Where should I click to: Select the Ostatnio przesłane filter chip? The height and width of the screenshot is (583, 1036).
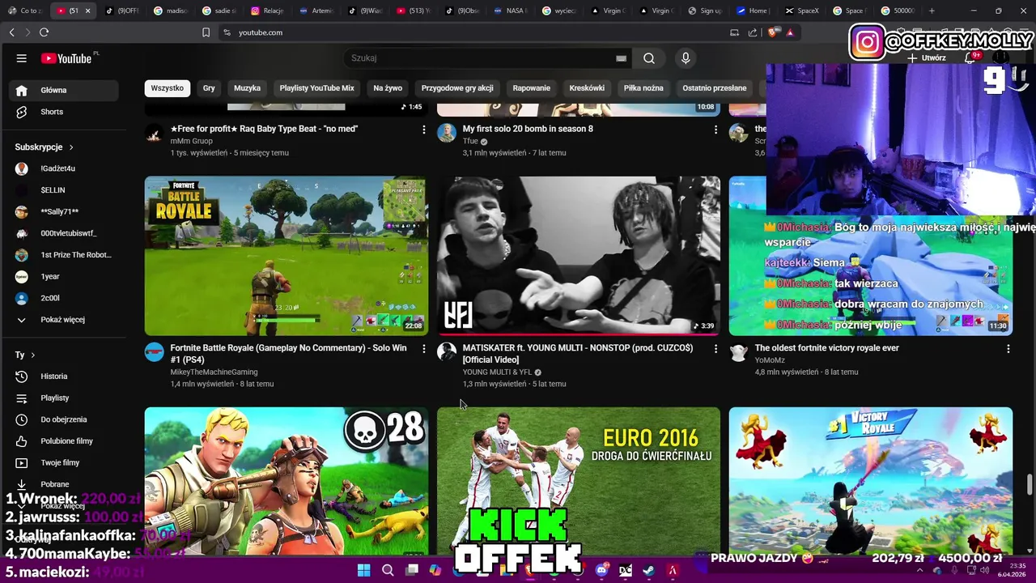point(715,88)
